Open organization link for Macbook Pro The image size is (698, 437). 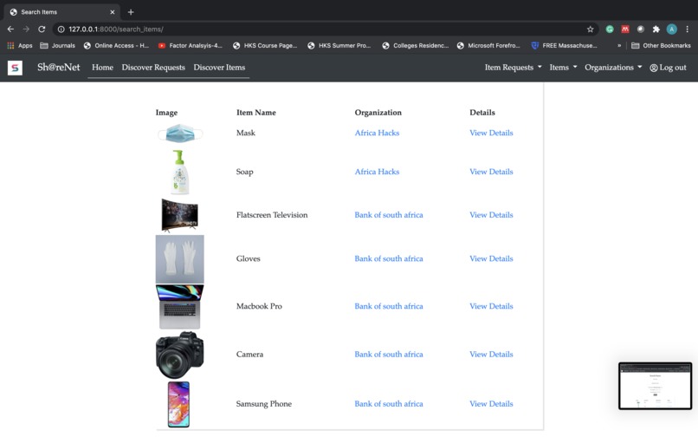pos(389,306)
